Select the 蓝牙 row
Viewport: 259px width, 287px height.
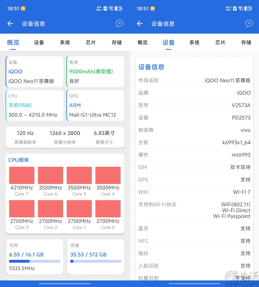coord(194,228)
